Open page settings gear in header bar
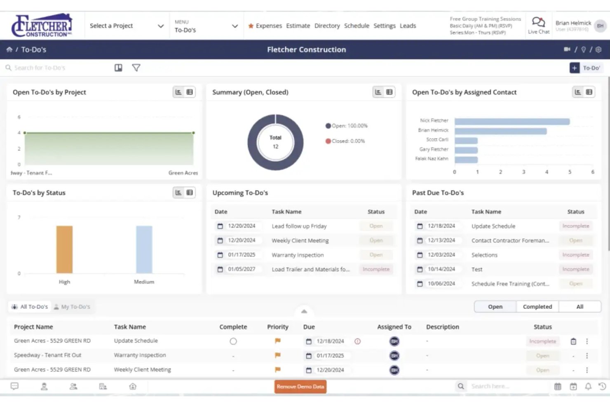Image resolution: width=610 pixels, height=407 pixels. [598, 49]
